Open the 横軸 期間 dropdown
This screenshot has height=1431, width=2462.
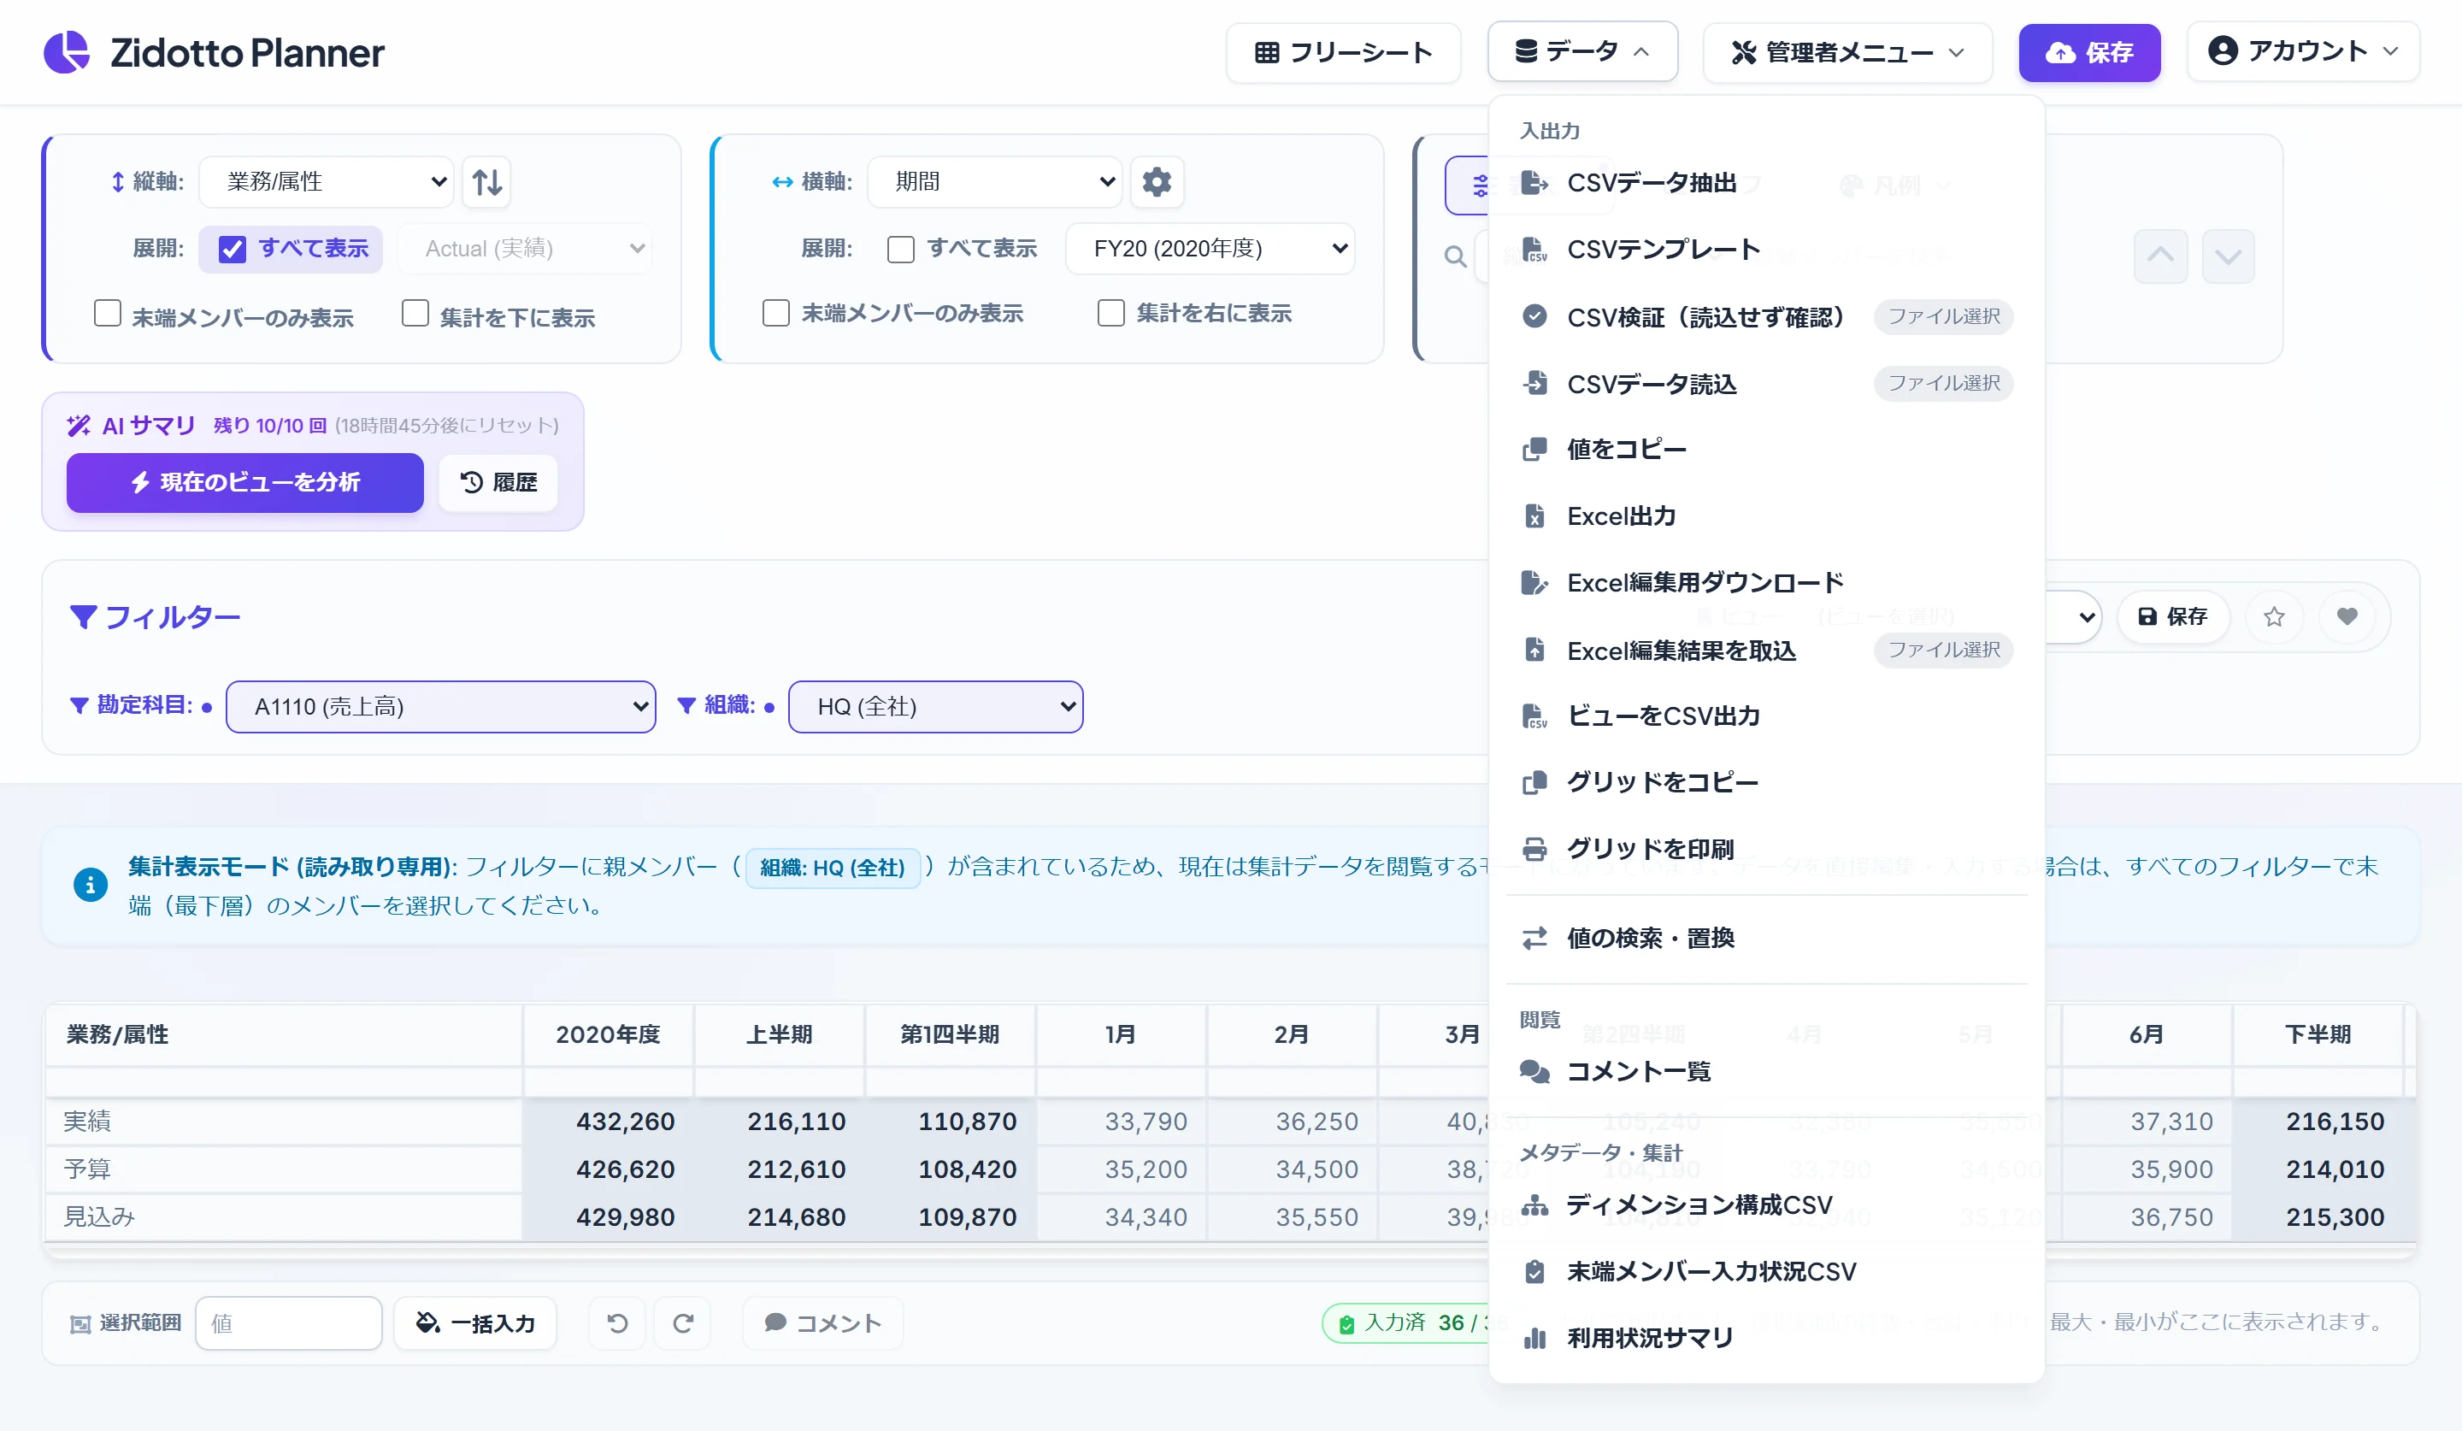994,182
